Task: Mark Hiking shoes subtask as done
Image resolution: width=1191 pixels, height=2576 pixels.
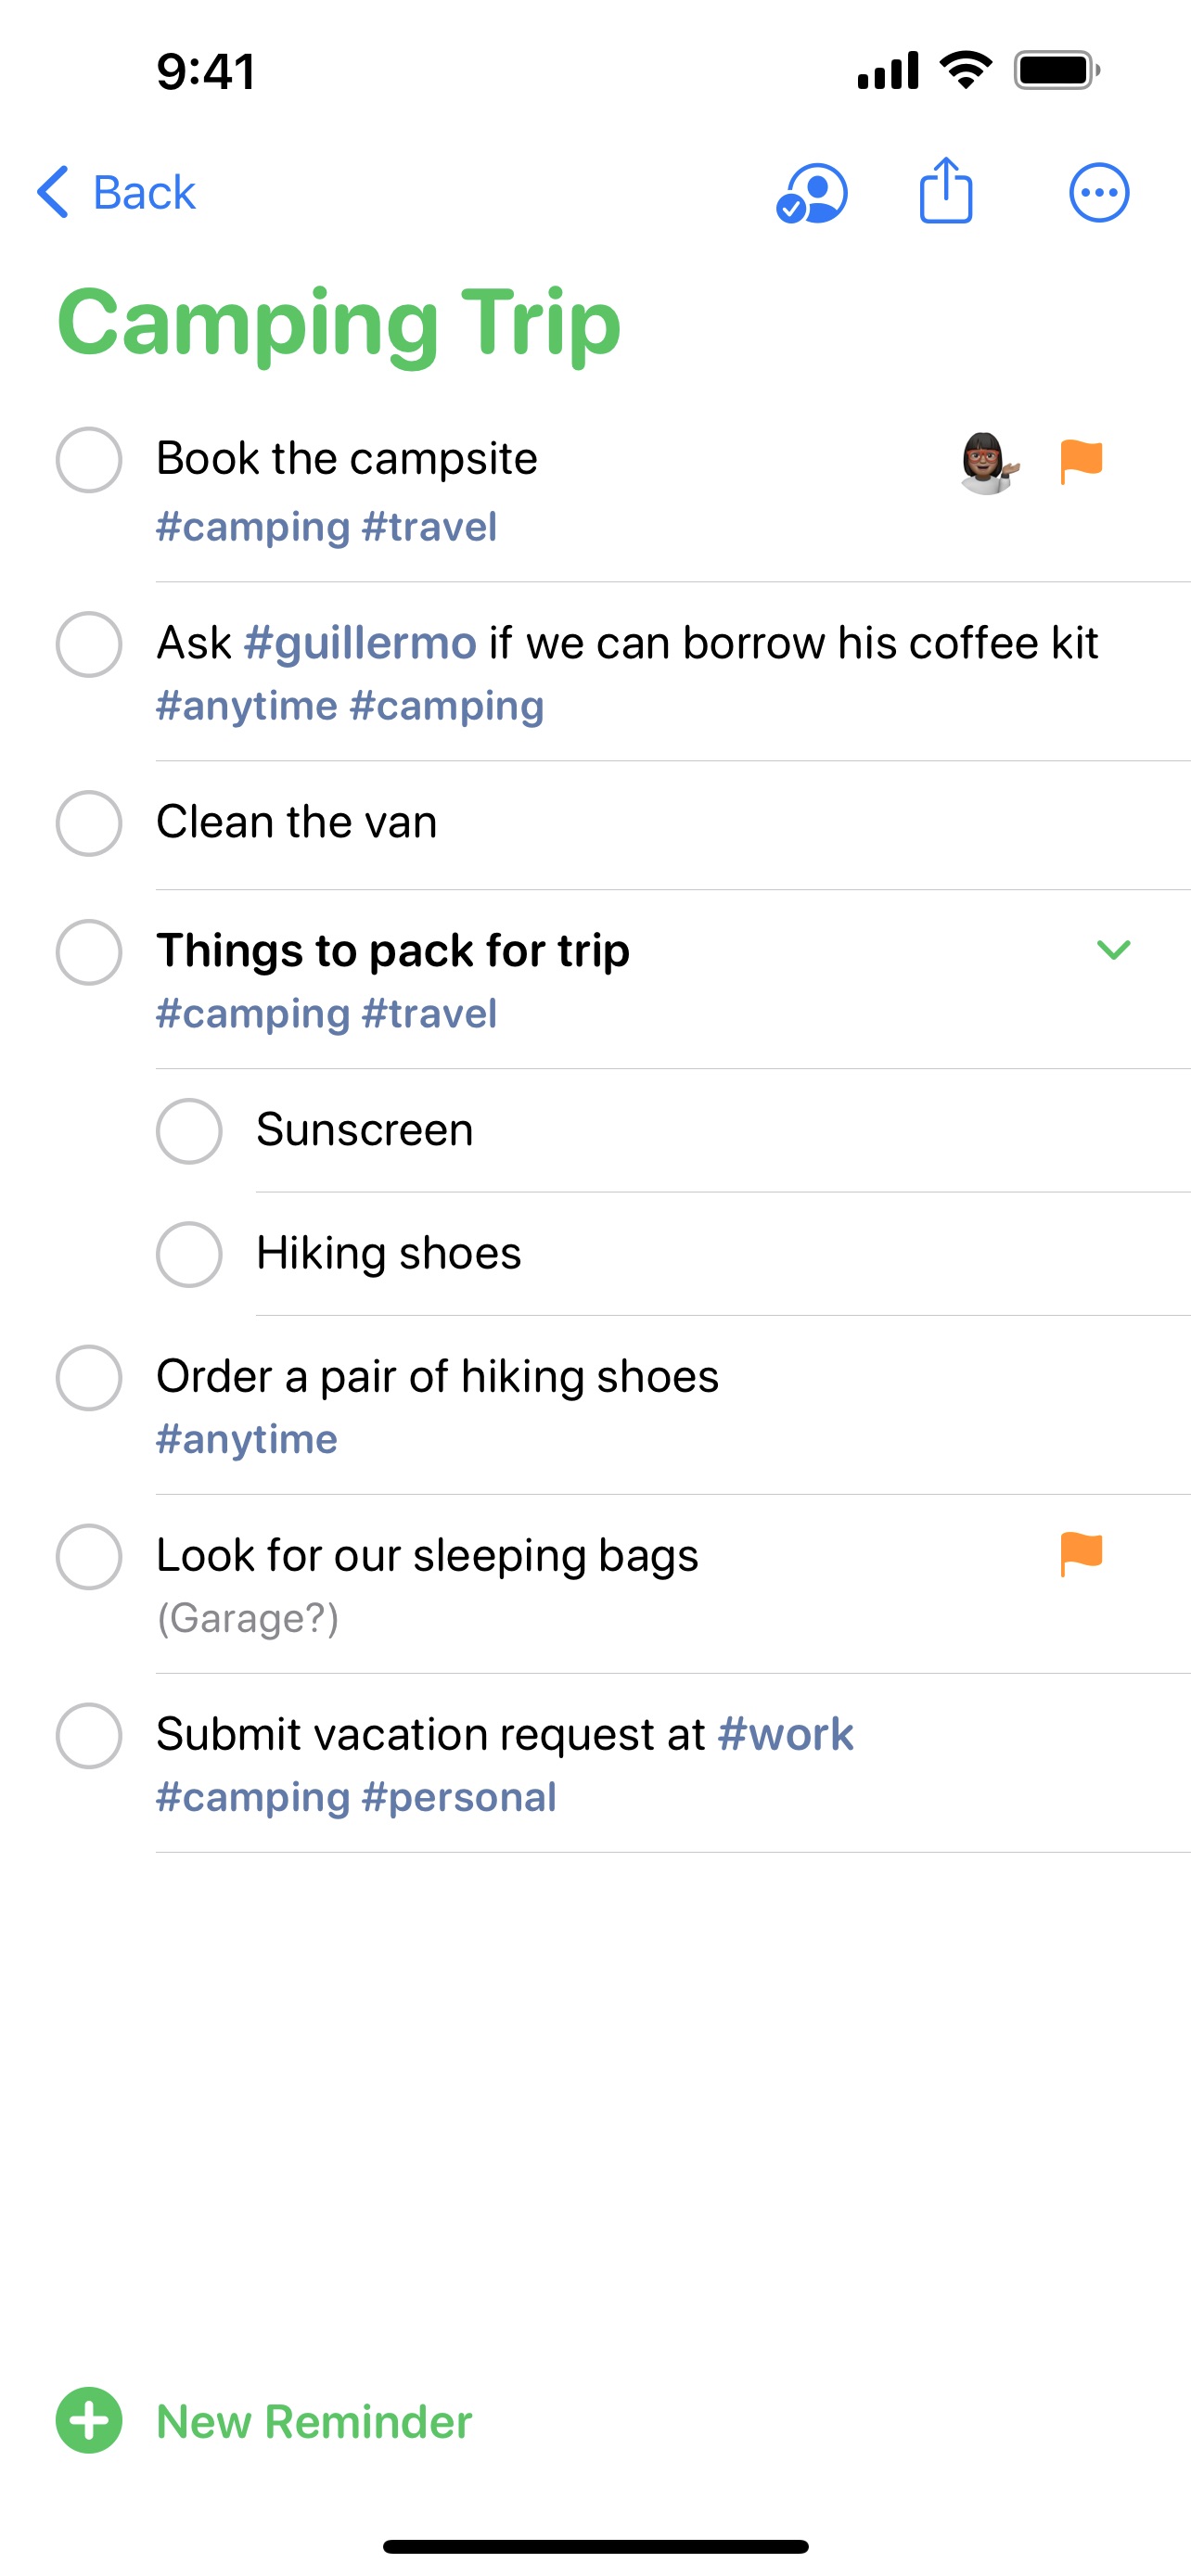Action: (x=189, y=1254)
